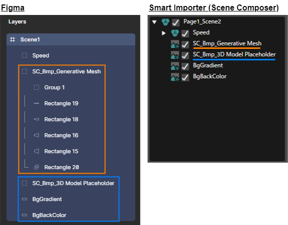Click the rectangle icon beside BgGradient layer
Viewport: 288px width, 225px height.
24,199
